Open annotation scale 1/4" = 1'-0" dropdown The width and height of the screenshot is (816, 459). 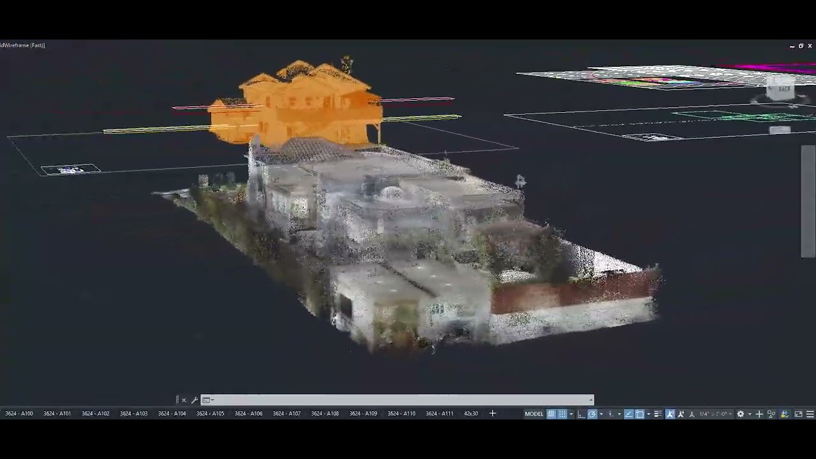coord(717,414)
